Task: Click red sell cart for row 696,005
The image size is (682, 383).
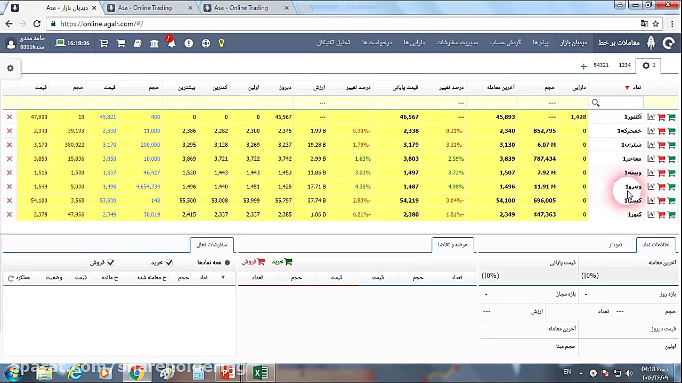Action: point(661,201)
